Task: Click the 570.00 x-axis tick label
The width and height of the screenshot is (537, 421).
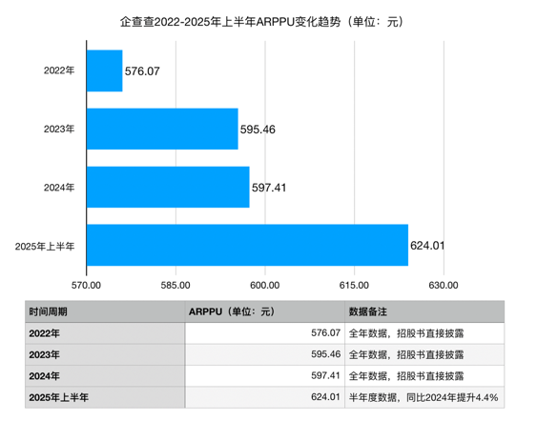Action: (86, 285)
